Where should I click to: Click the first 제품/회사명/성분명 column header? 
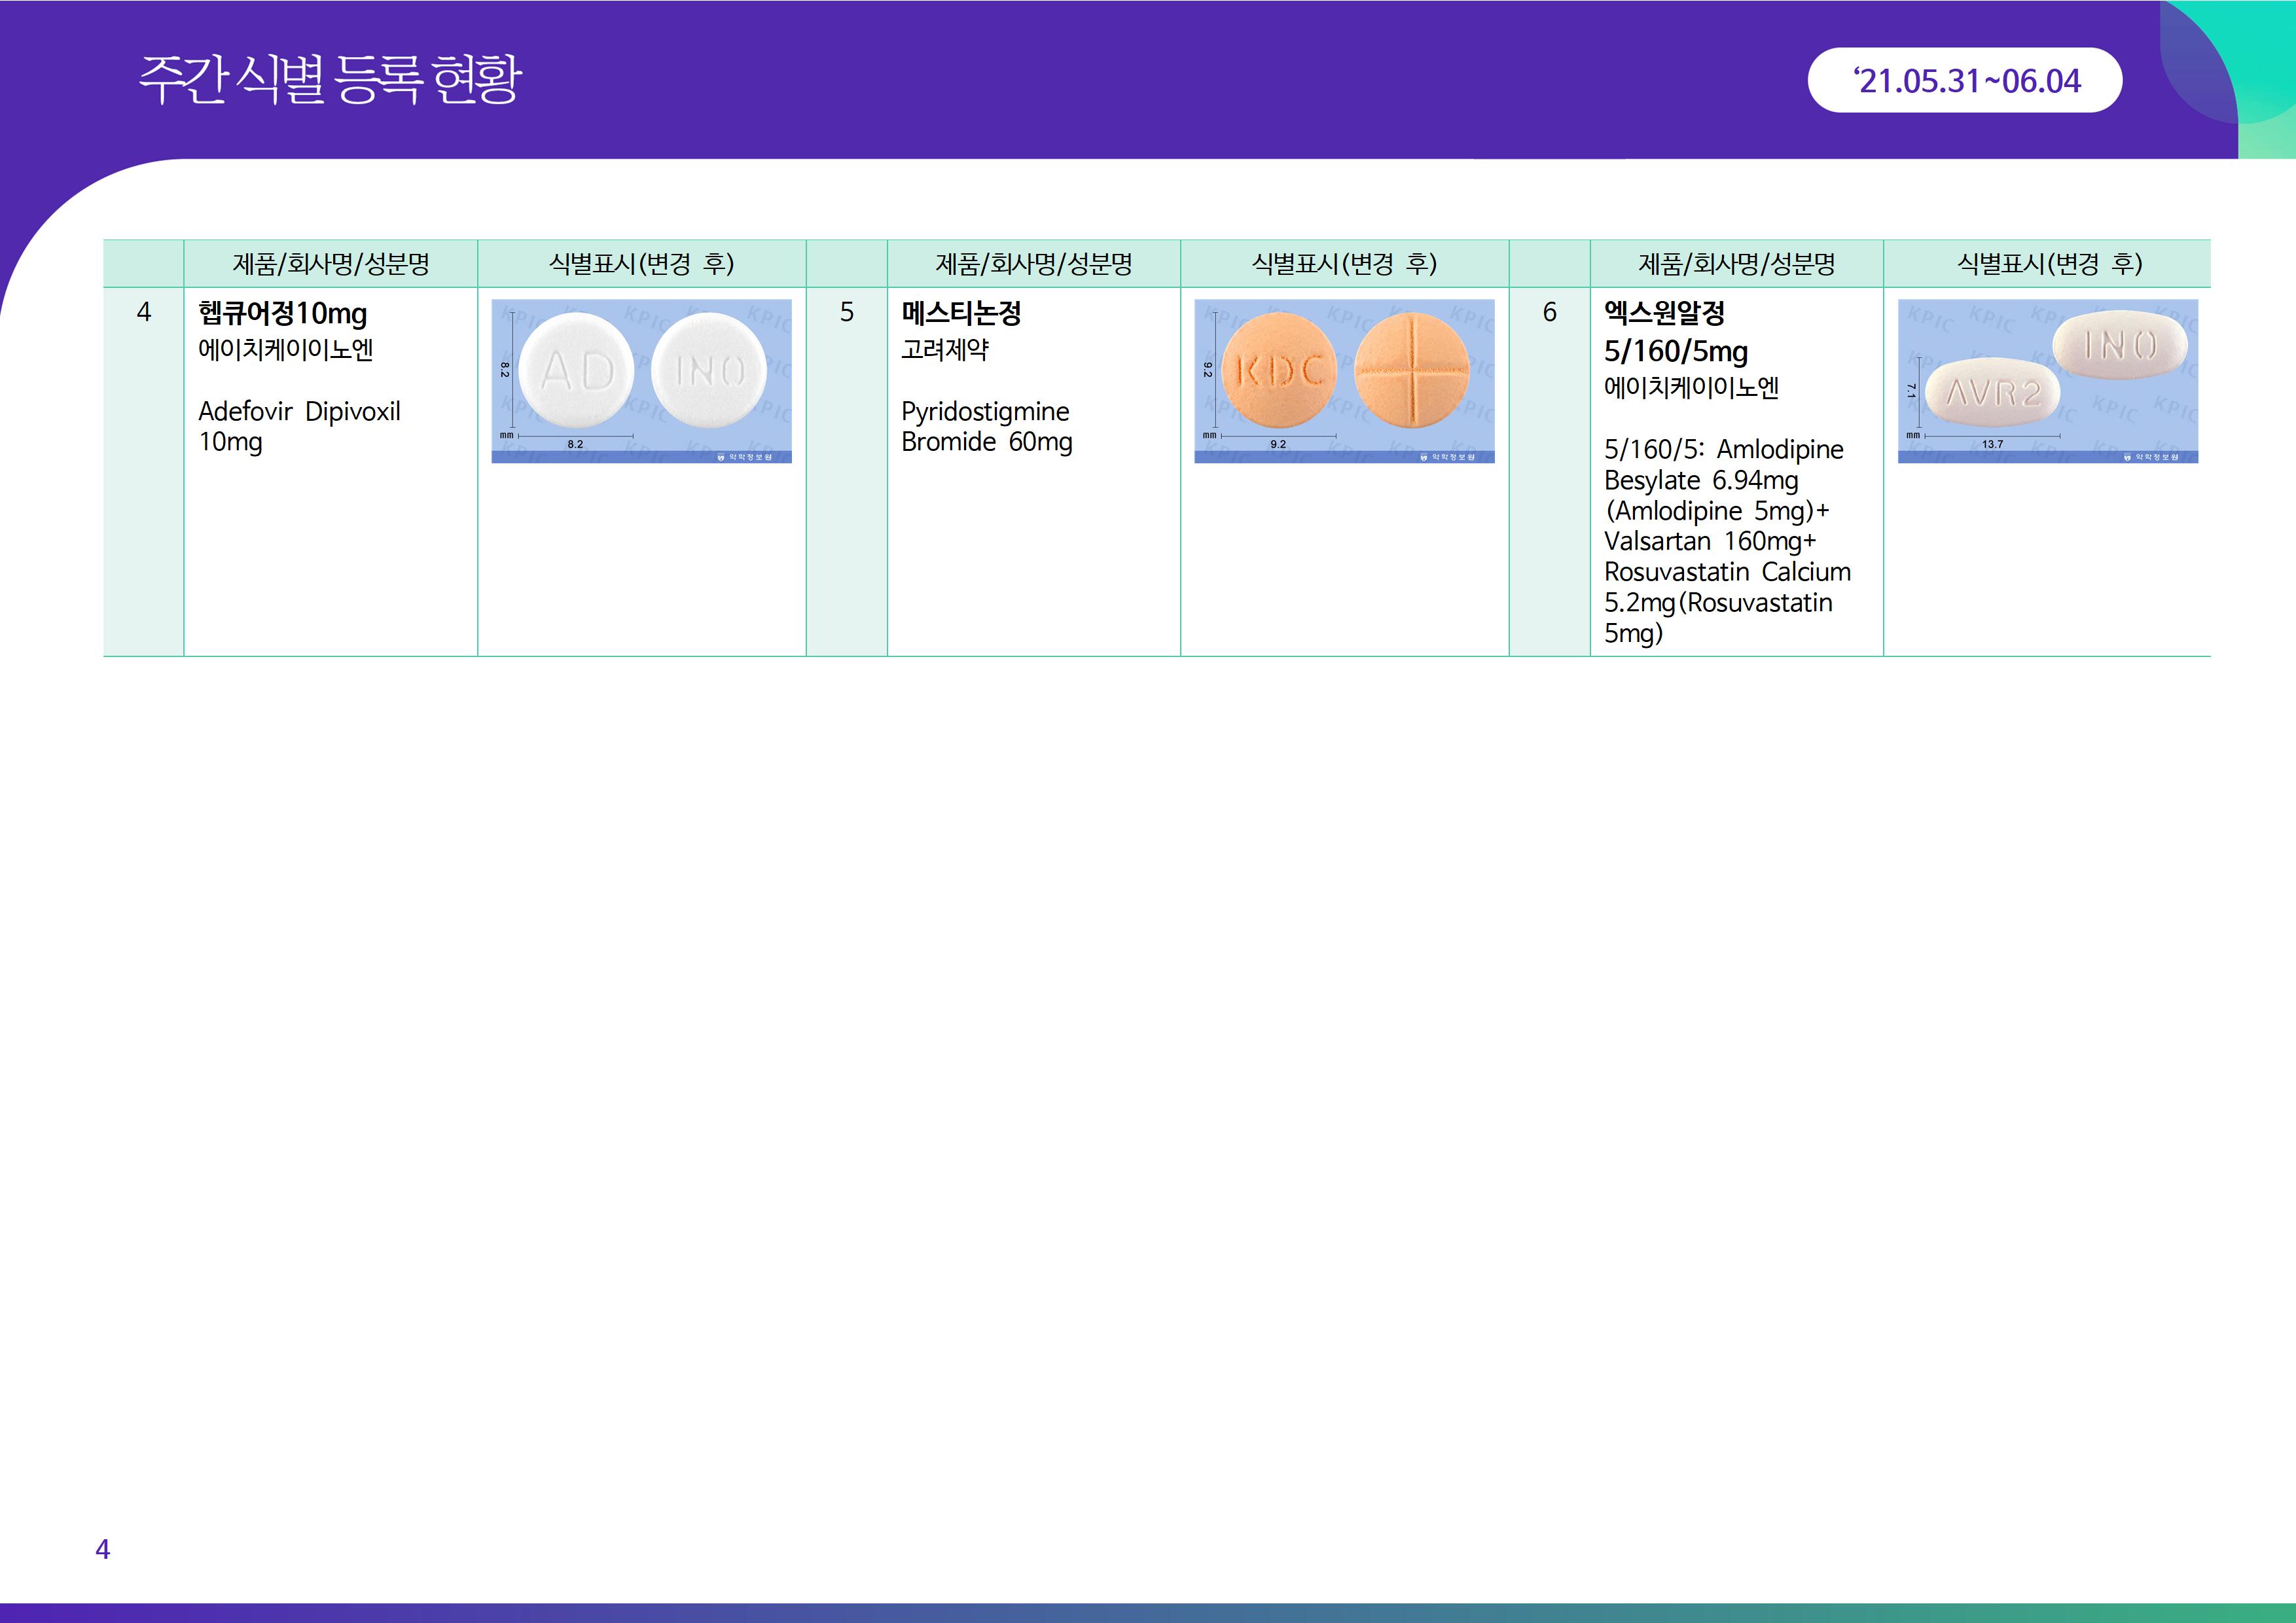[330, 263]
